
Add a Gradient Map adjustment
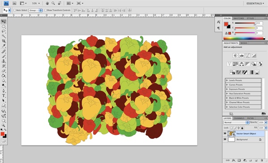pyautogui.click(x=251, y=72)
